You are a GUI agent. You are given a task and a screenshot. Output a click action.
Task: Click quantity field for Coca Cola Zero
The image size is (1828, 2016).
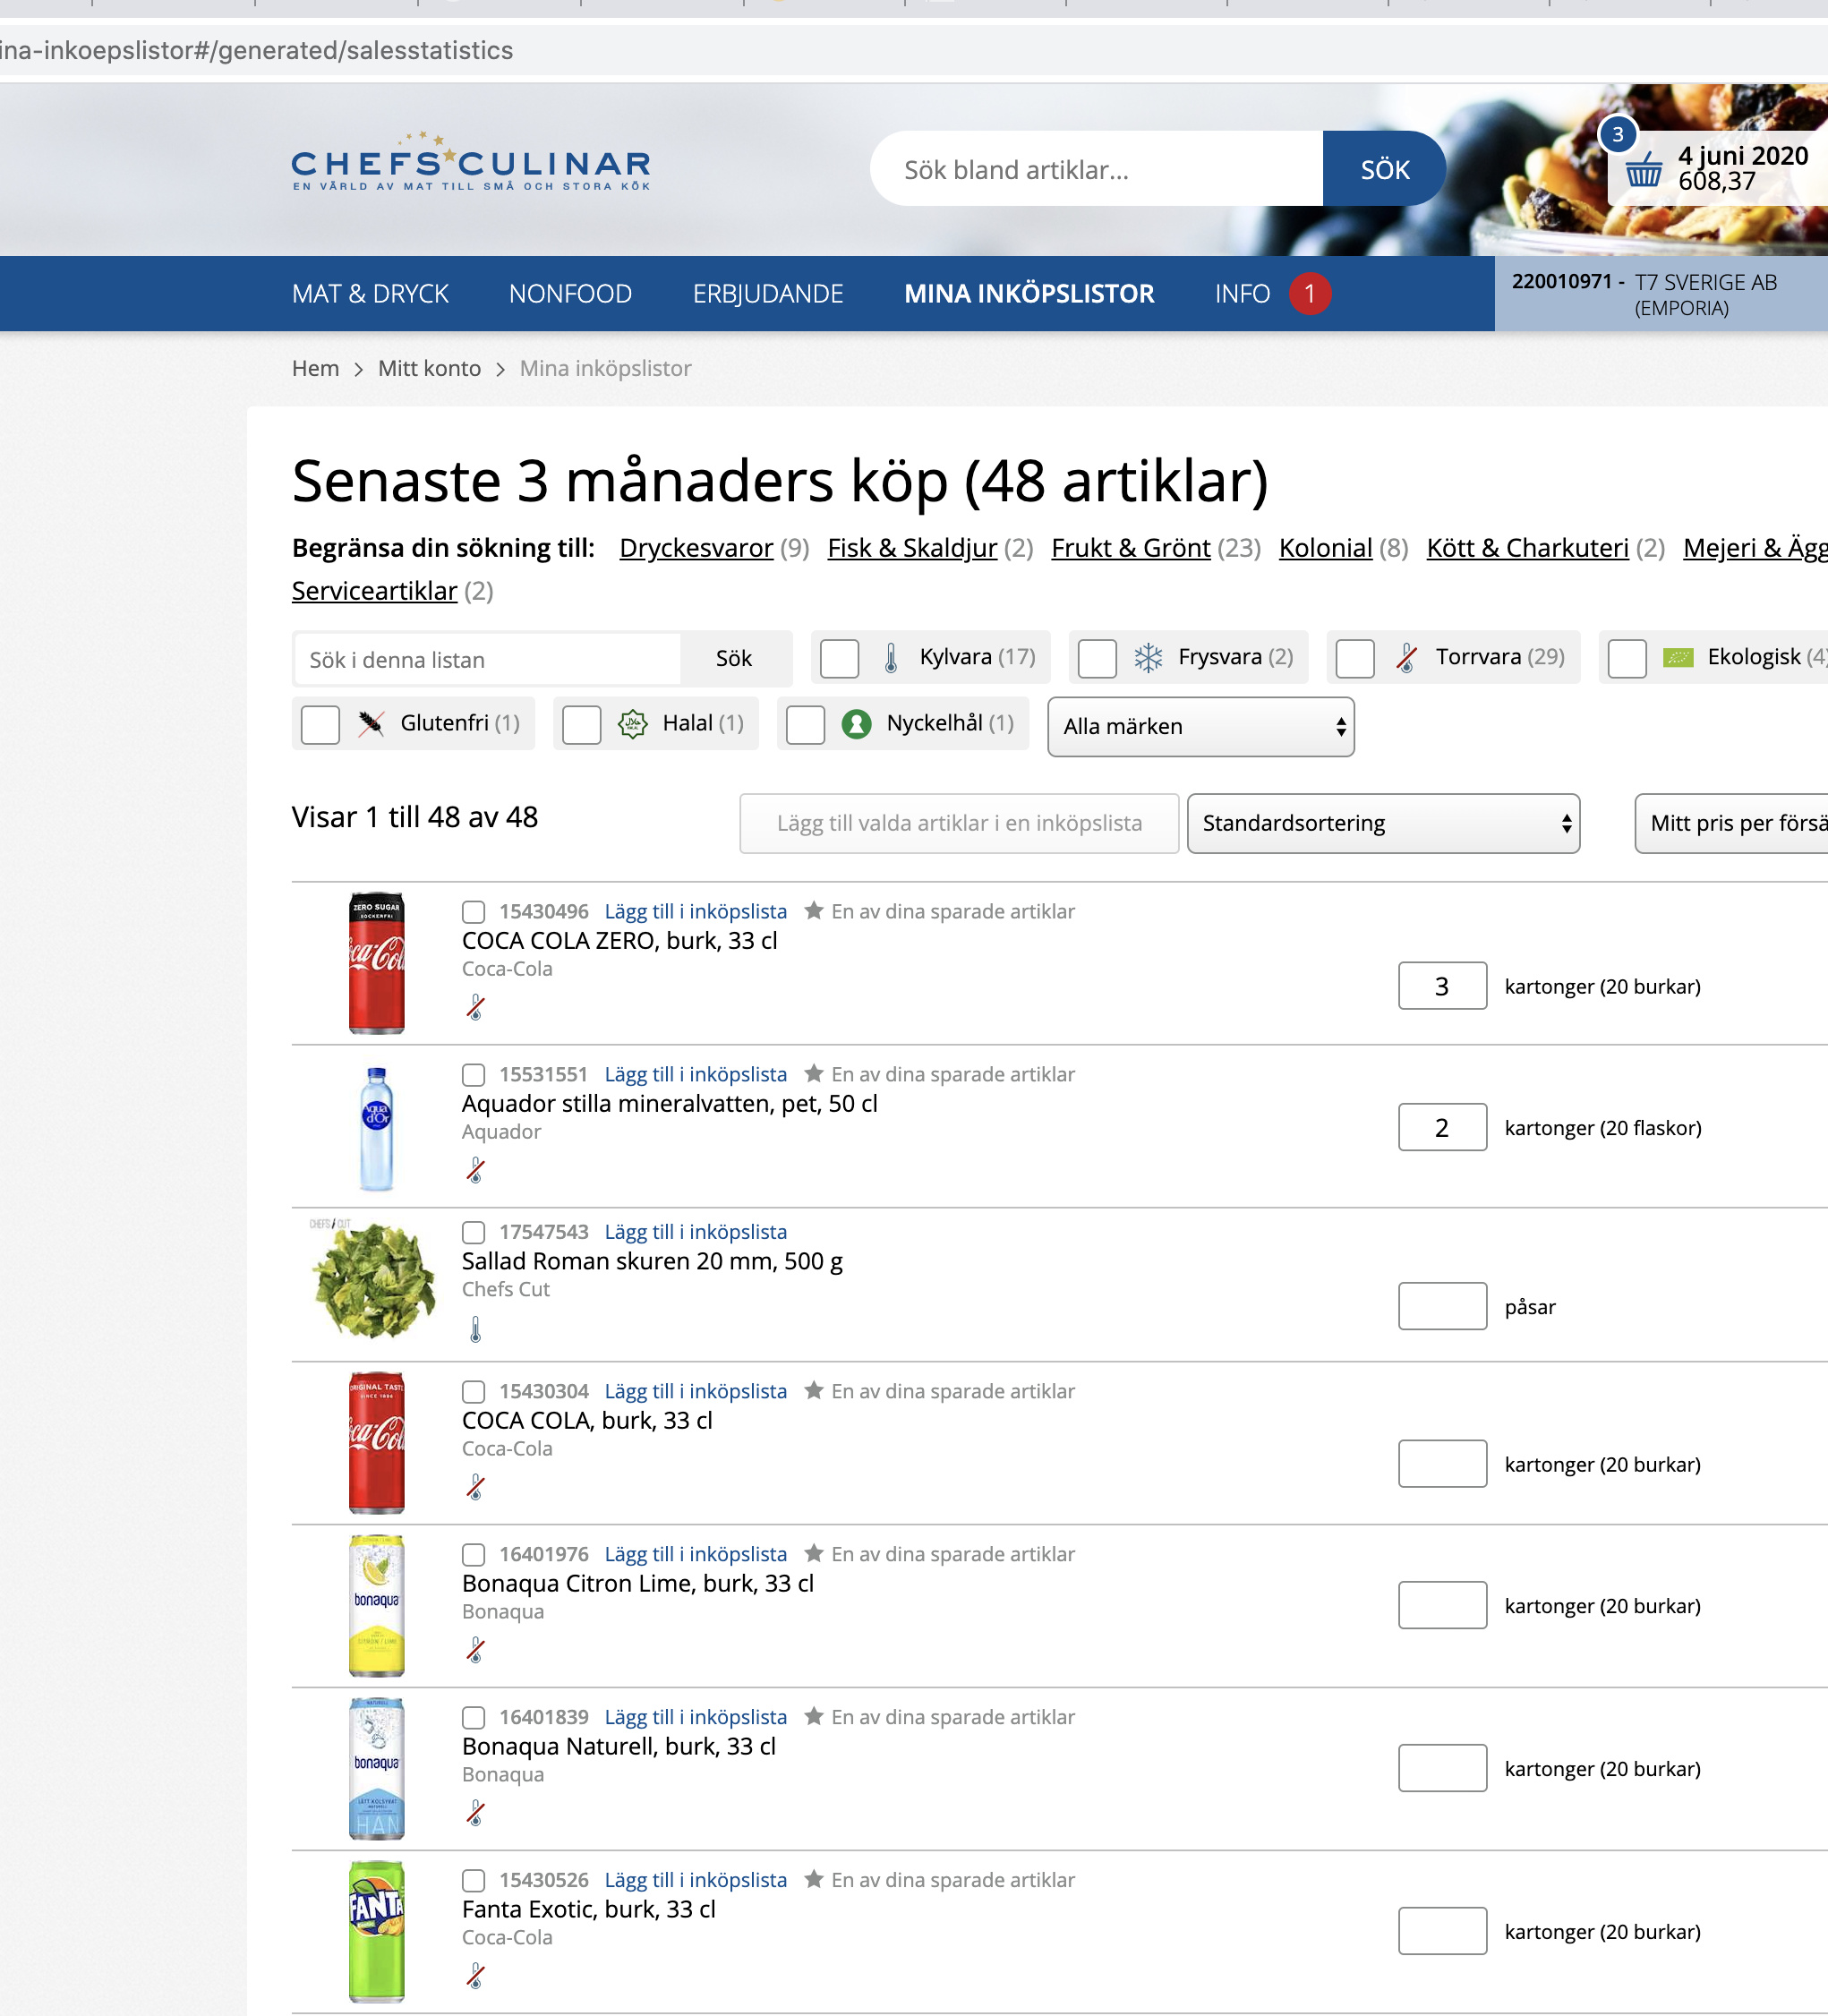[x=1442, y=986]
